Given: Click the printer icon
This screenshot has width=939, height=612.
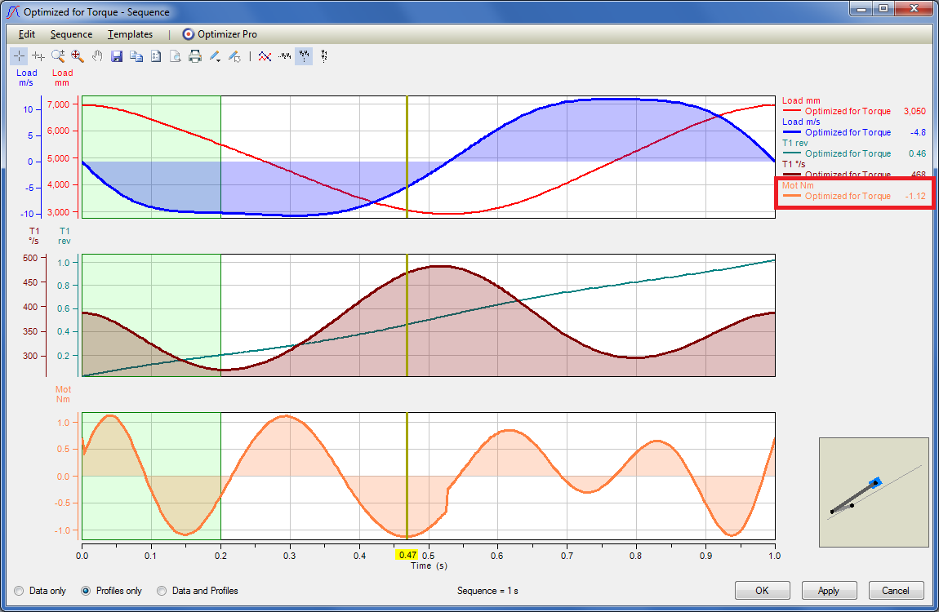Looking at the screenshot, I should click(x=195, y=56).
